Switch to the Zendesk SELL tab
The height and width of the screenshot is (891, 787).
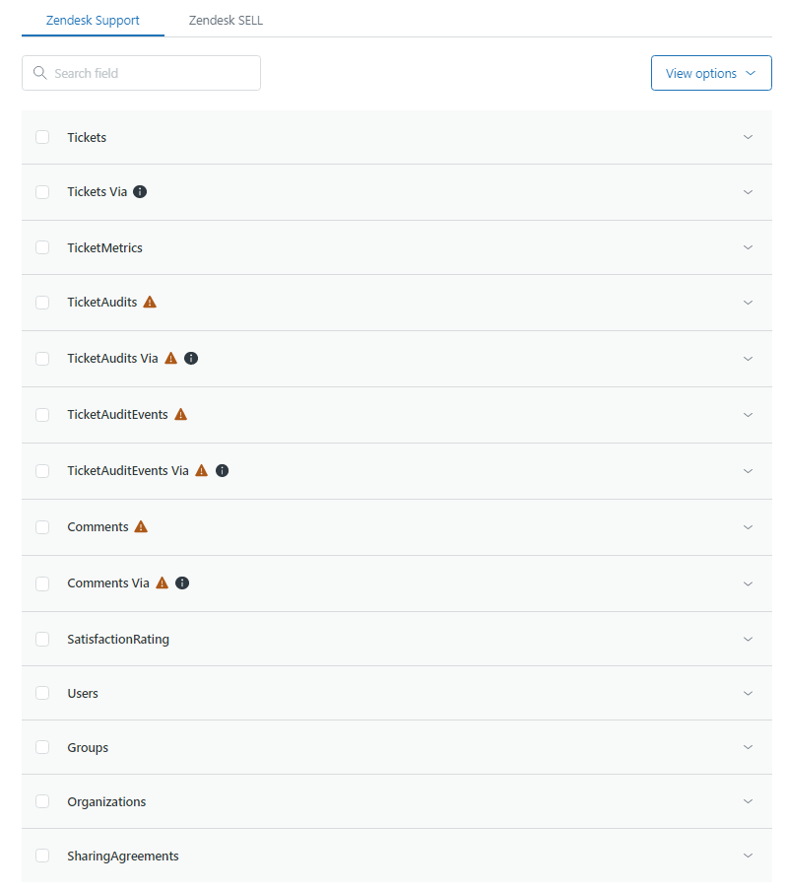[226, 20]
